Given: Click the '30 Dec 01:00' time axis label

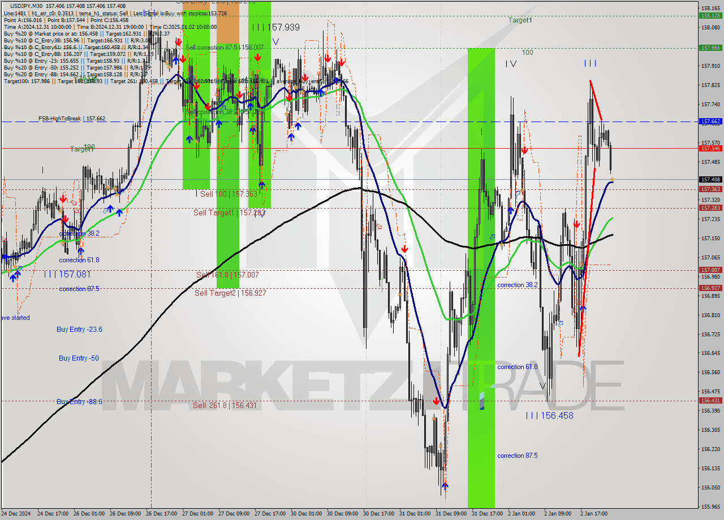Looking at the screenshot, I should (x=306, y=514).
